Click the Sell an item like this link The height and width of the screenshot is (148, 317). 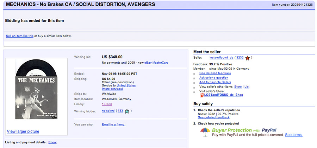coord(20,36)
